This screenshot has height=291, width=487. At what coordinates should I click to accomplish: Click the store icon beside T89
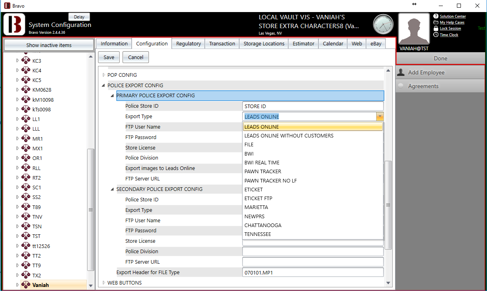pos(26,207)
